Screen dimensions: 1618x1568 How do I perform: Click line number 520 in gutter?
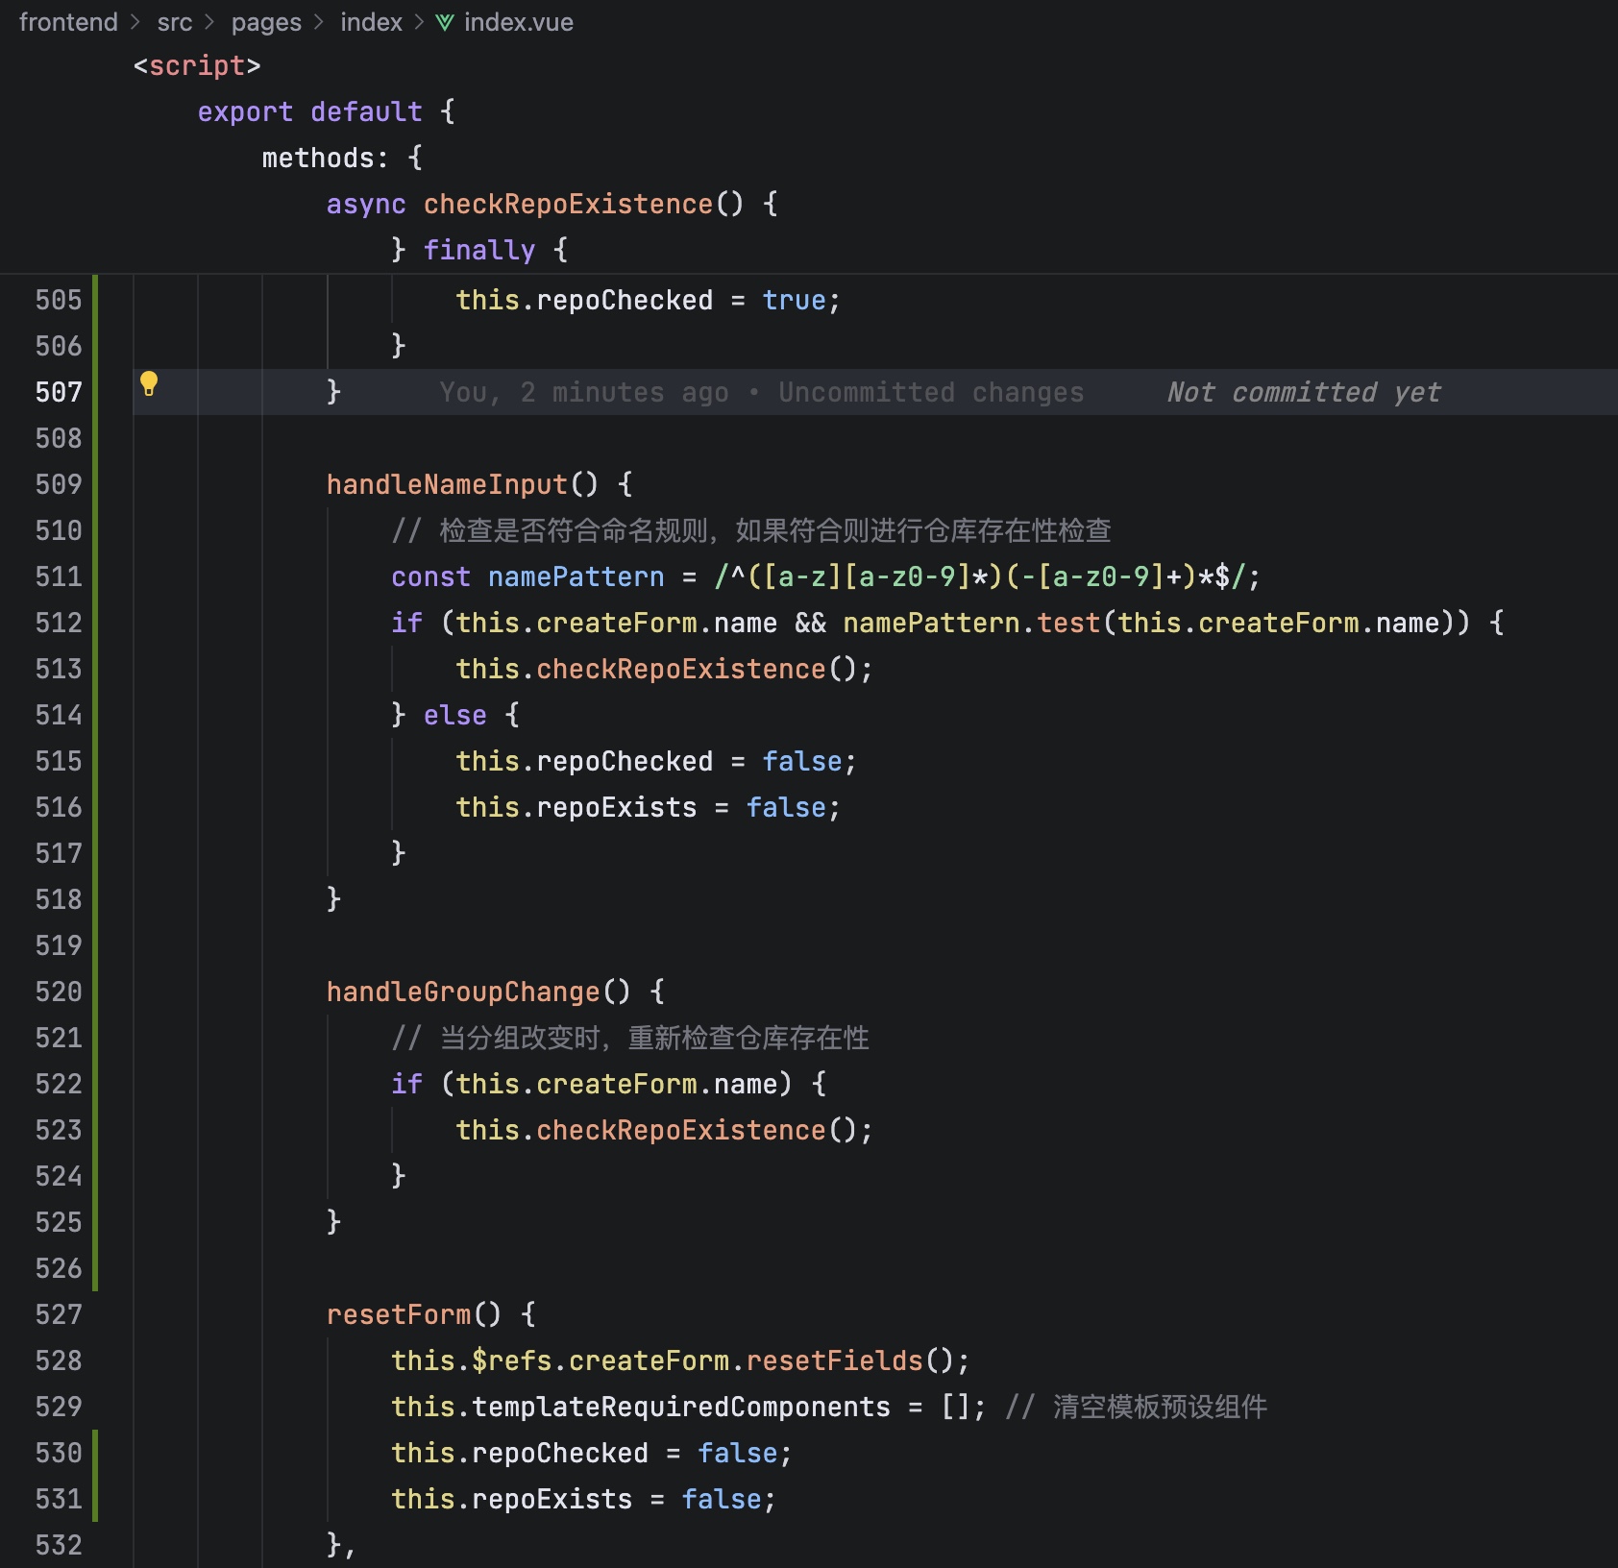59,992
